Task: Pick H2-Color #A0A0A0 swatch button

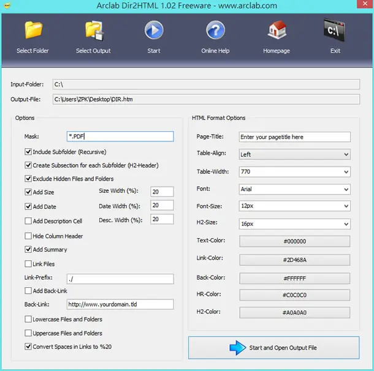Action: [294, 312]
